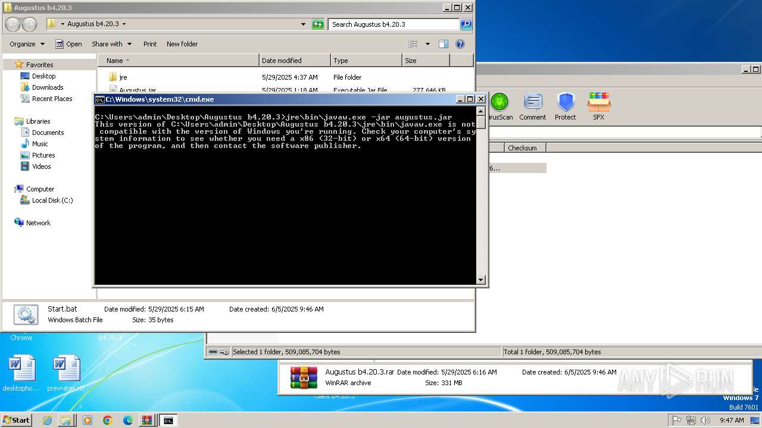Screen dimensions: 762x428
Task: Open the prevrates.rtf desktop file
Action: coord(66,373)
